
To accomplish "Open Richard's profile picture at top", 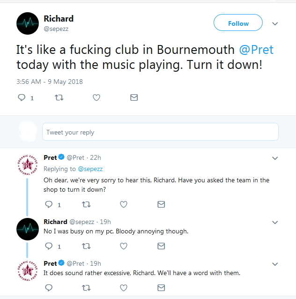I will [27, 23].
